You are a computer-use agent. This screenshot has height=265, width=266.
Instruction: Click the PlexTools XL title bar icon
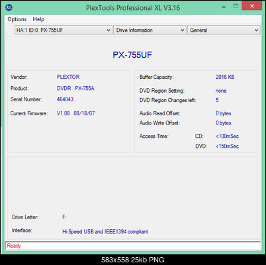click(9, 7)
